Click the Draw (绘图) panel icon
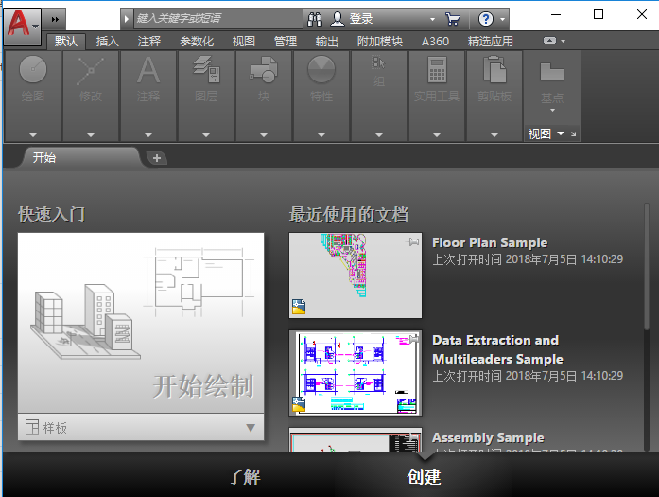 [x=32, y=72]
